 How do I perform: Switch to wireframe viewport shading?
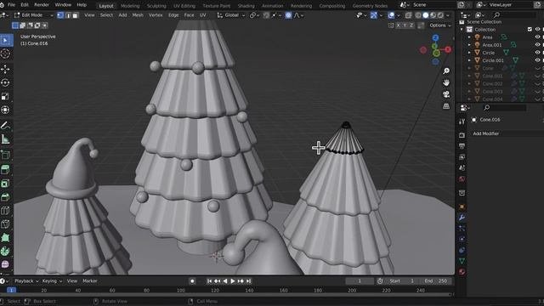[418, 15]
